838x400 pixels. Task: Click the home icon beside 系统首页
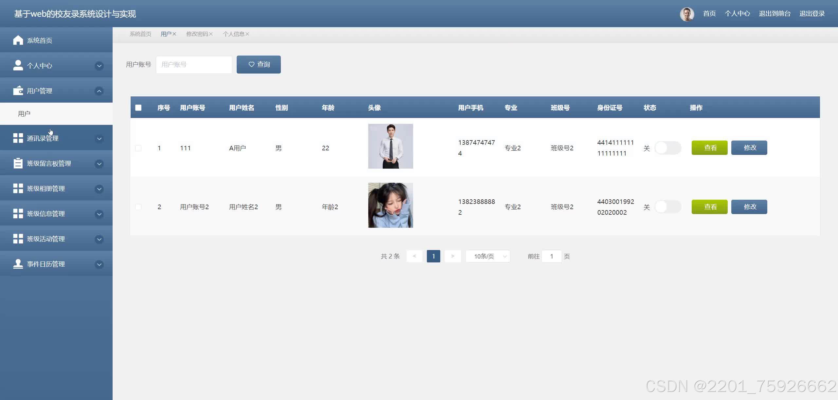coord(18,40)
